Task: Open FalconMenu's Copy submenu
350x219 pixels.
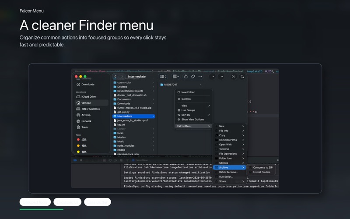Action: pos(229,135)
